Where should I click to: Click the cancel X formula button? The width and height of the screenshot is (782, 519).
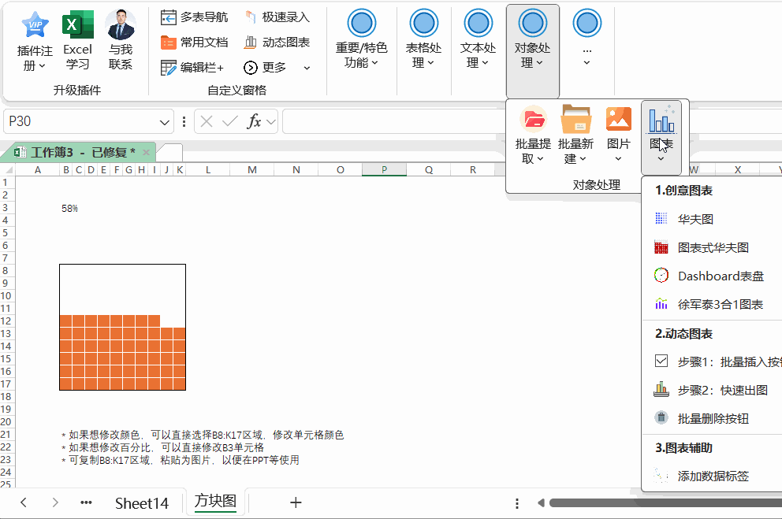[x=207, y=121]
